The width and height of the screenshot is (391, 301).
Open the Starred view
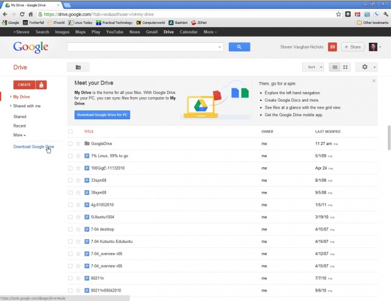pyautogui.click(x=20, y=117)
